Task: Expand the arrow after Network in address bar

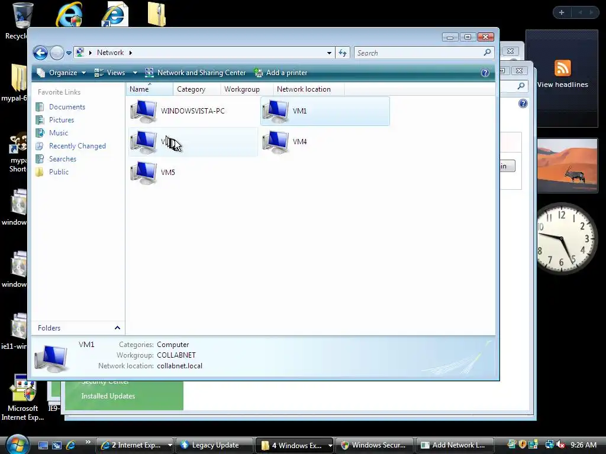Action: [x=131, y=53]
